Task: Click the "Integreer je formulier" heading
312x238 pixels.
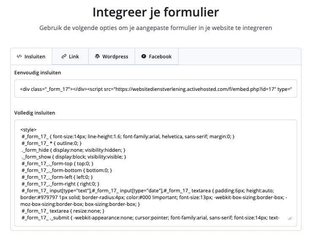Action: pos(156,12)
